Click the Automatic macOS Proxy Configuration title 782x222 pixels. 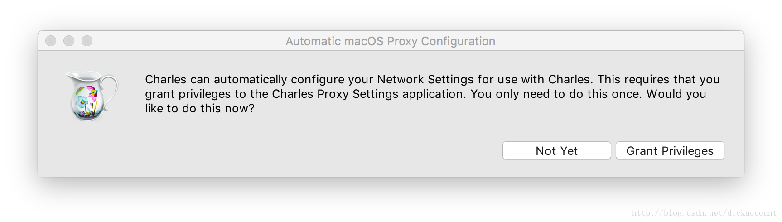click(390, 41)
